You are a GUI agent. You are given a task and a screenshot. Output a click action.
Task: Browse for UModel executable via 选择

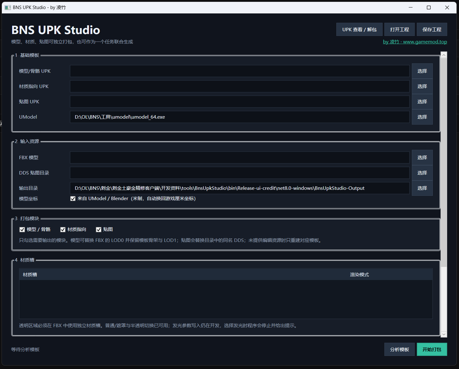pos(422,117)
